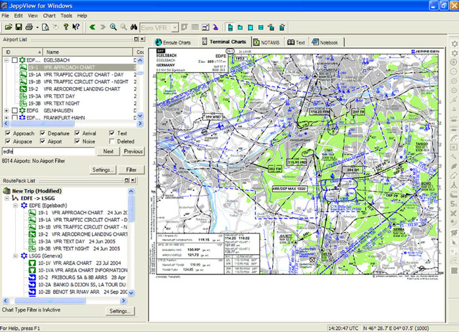Click the Zoom Out magnifier icon

click(x=124, y=28)
